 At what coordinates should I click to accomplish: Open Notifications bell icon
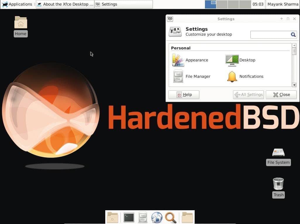pyautogui.click(x=232, y=77)
